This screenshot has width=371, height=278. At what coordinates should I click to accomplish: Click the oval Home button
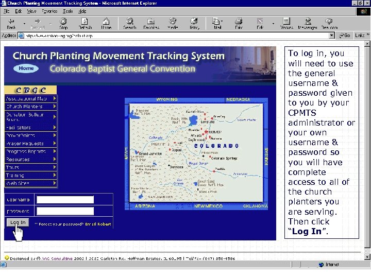coord(26,68)
